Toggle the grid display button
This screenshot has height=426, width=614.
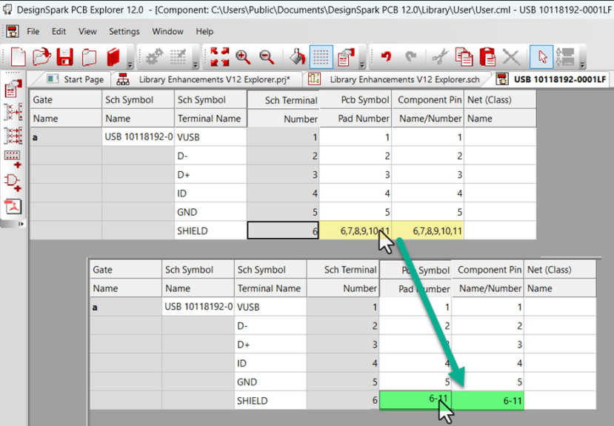tap(321, 57)
